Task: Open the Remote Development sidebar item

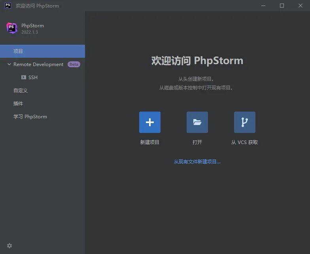Action: pyautogui.click(x=43, y=64)
